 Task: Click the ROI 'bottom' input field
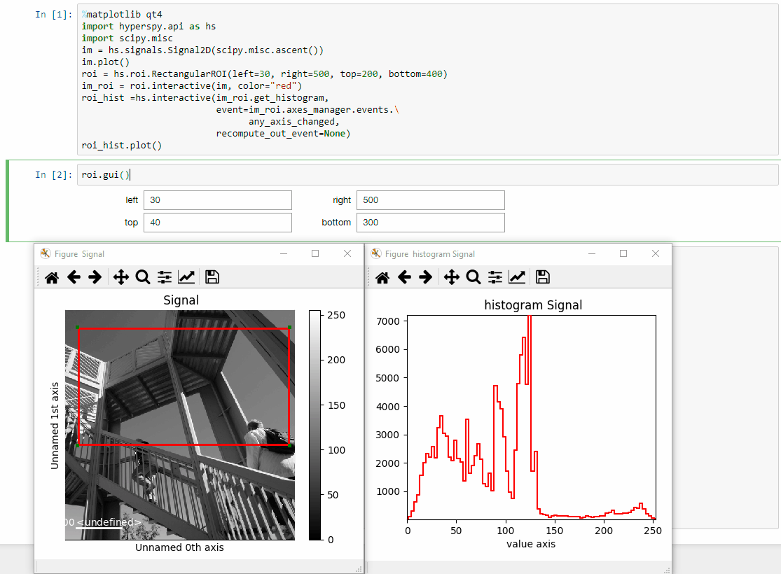tap(430, 223)
